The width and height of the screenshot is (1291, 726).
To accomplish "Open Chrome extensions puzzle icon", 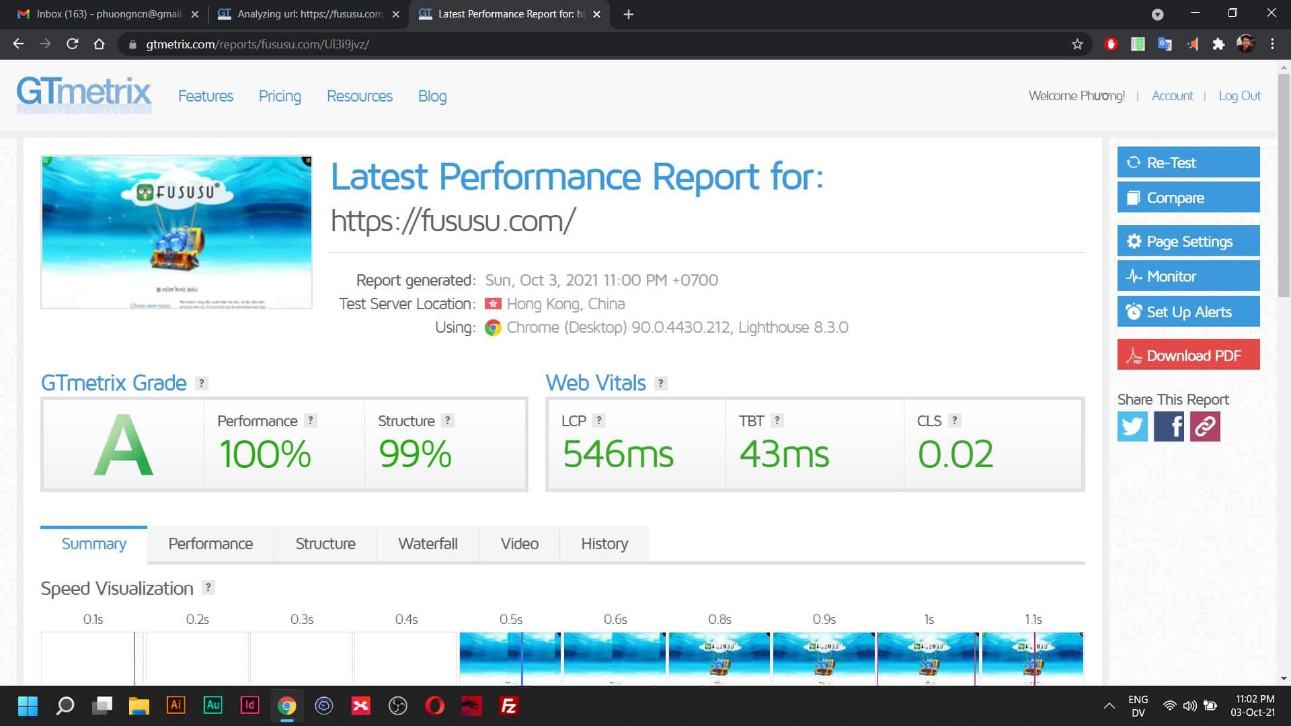I will 1218,44.
